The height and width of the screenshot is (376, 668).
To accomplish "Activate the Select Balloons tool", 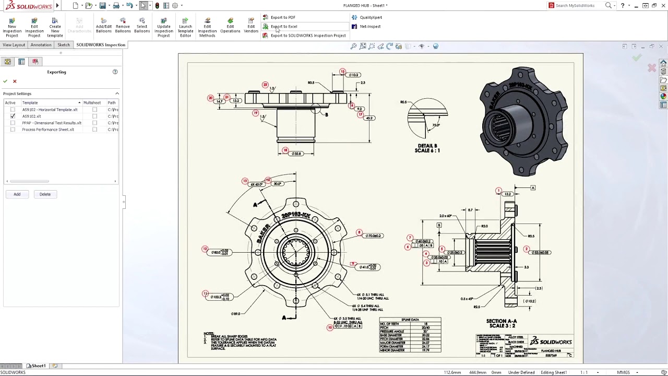I will 142,25.
